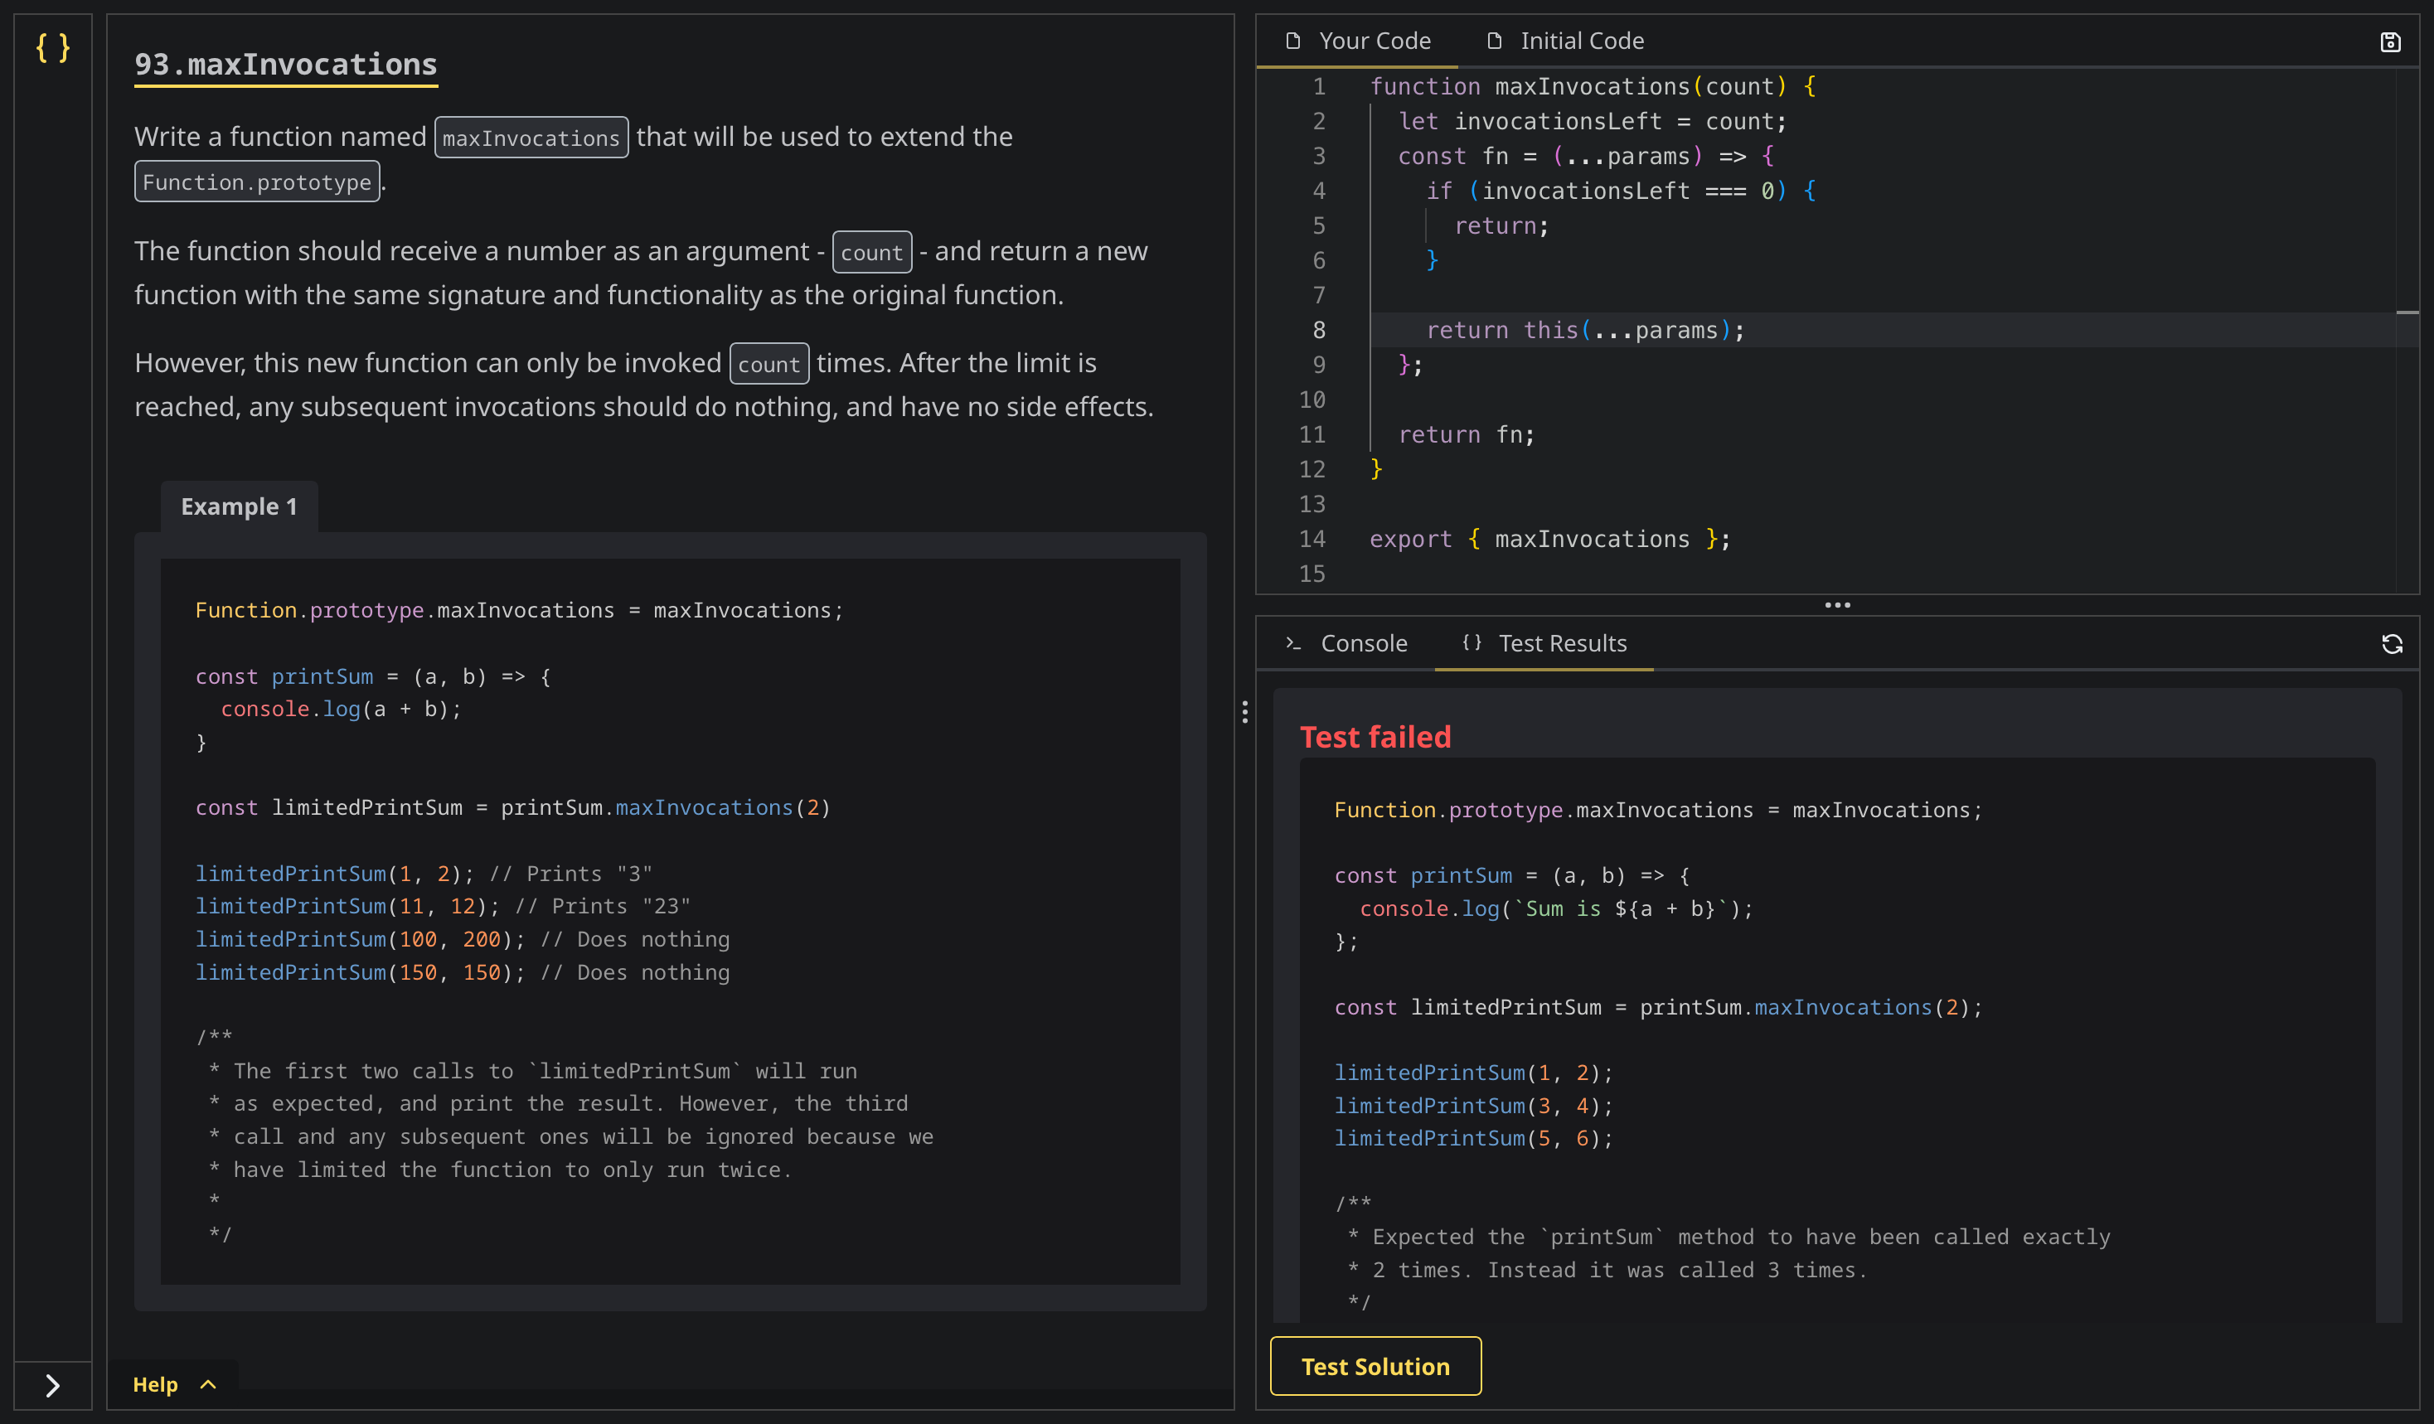Click the 'const fn = (...params) => {' line

pyautogui.click(x=1586, y=157)
